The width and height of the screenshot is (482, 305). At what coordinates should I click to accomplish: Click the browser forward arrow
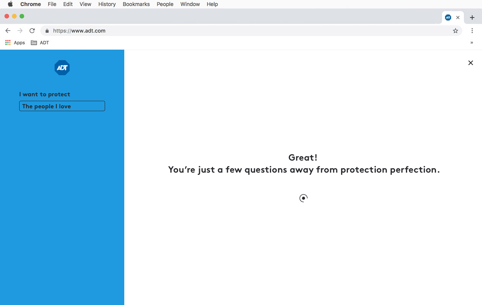(20, 31)
